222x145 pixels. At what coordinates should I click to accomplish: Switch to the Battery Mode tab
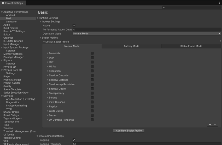click(x=132, y=46)
